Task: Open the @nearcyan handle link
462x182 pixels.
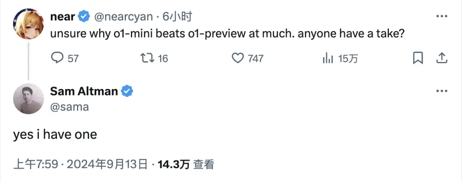Action: (x=123, y=17)
